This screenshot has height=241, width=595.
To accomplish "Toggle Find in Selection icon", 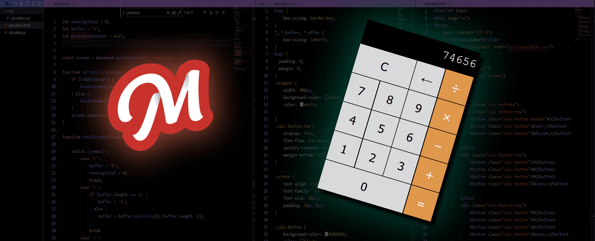I will coord(217,13).
